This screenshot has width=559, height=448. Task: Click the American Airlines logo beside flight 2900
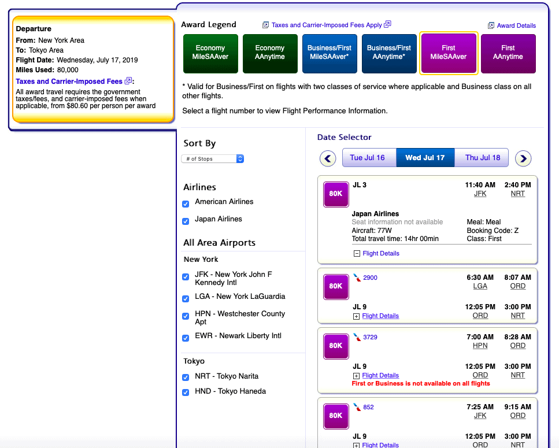point(357,277)
